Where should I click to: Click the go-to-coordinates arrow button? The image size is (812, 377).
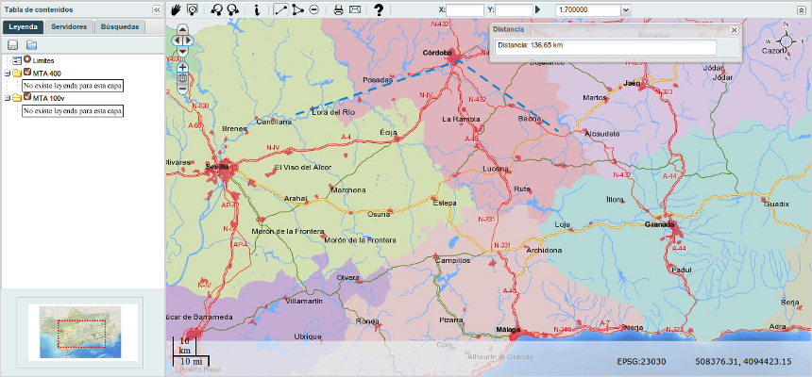538,9
